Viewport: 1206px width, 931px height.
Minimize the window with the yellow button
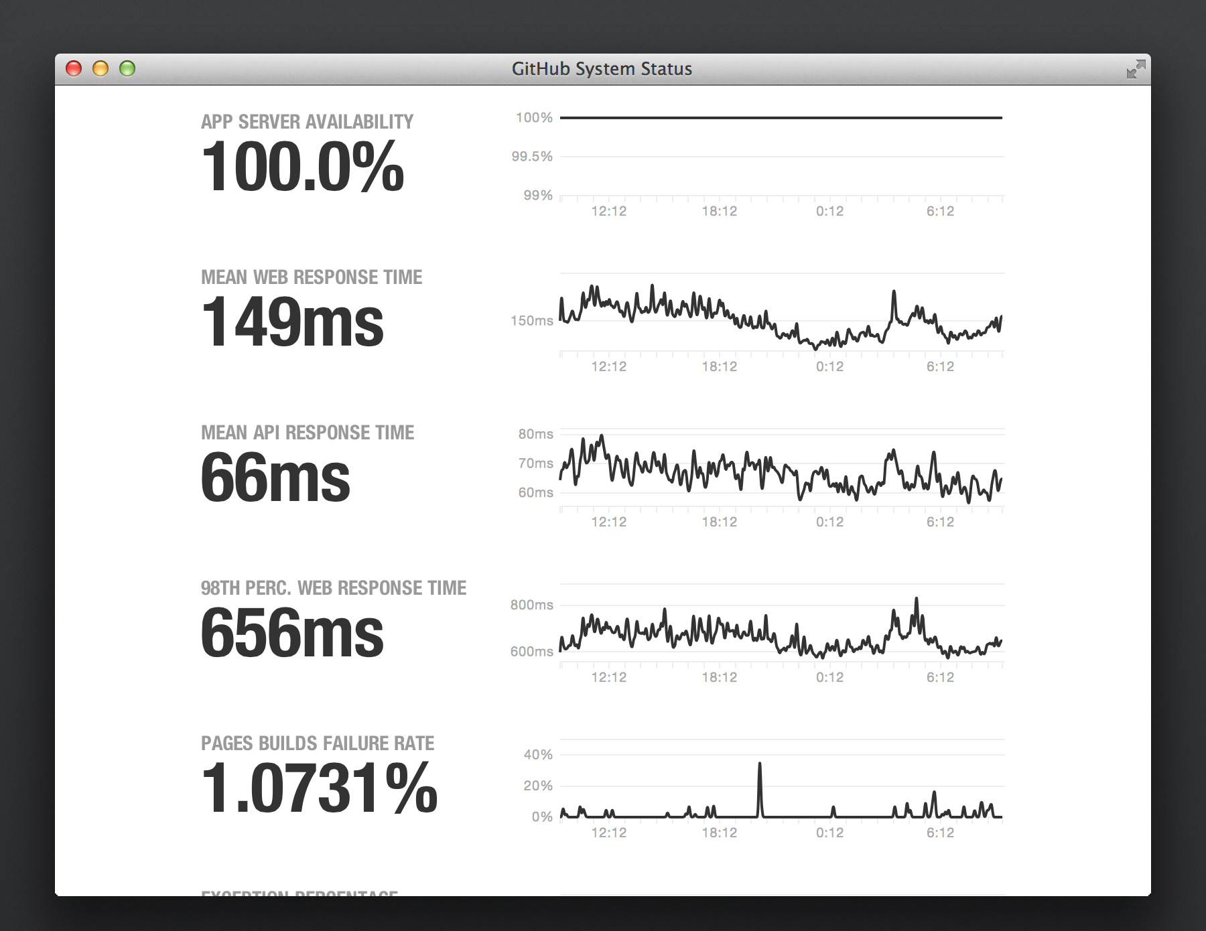point(100,69)
